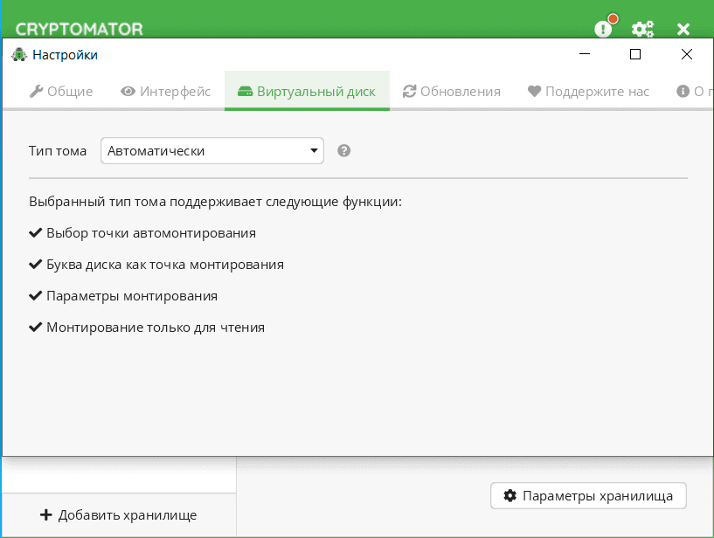Go to the Поддержите нас tab

588,91
